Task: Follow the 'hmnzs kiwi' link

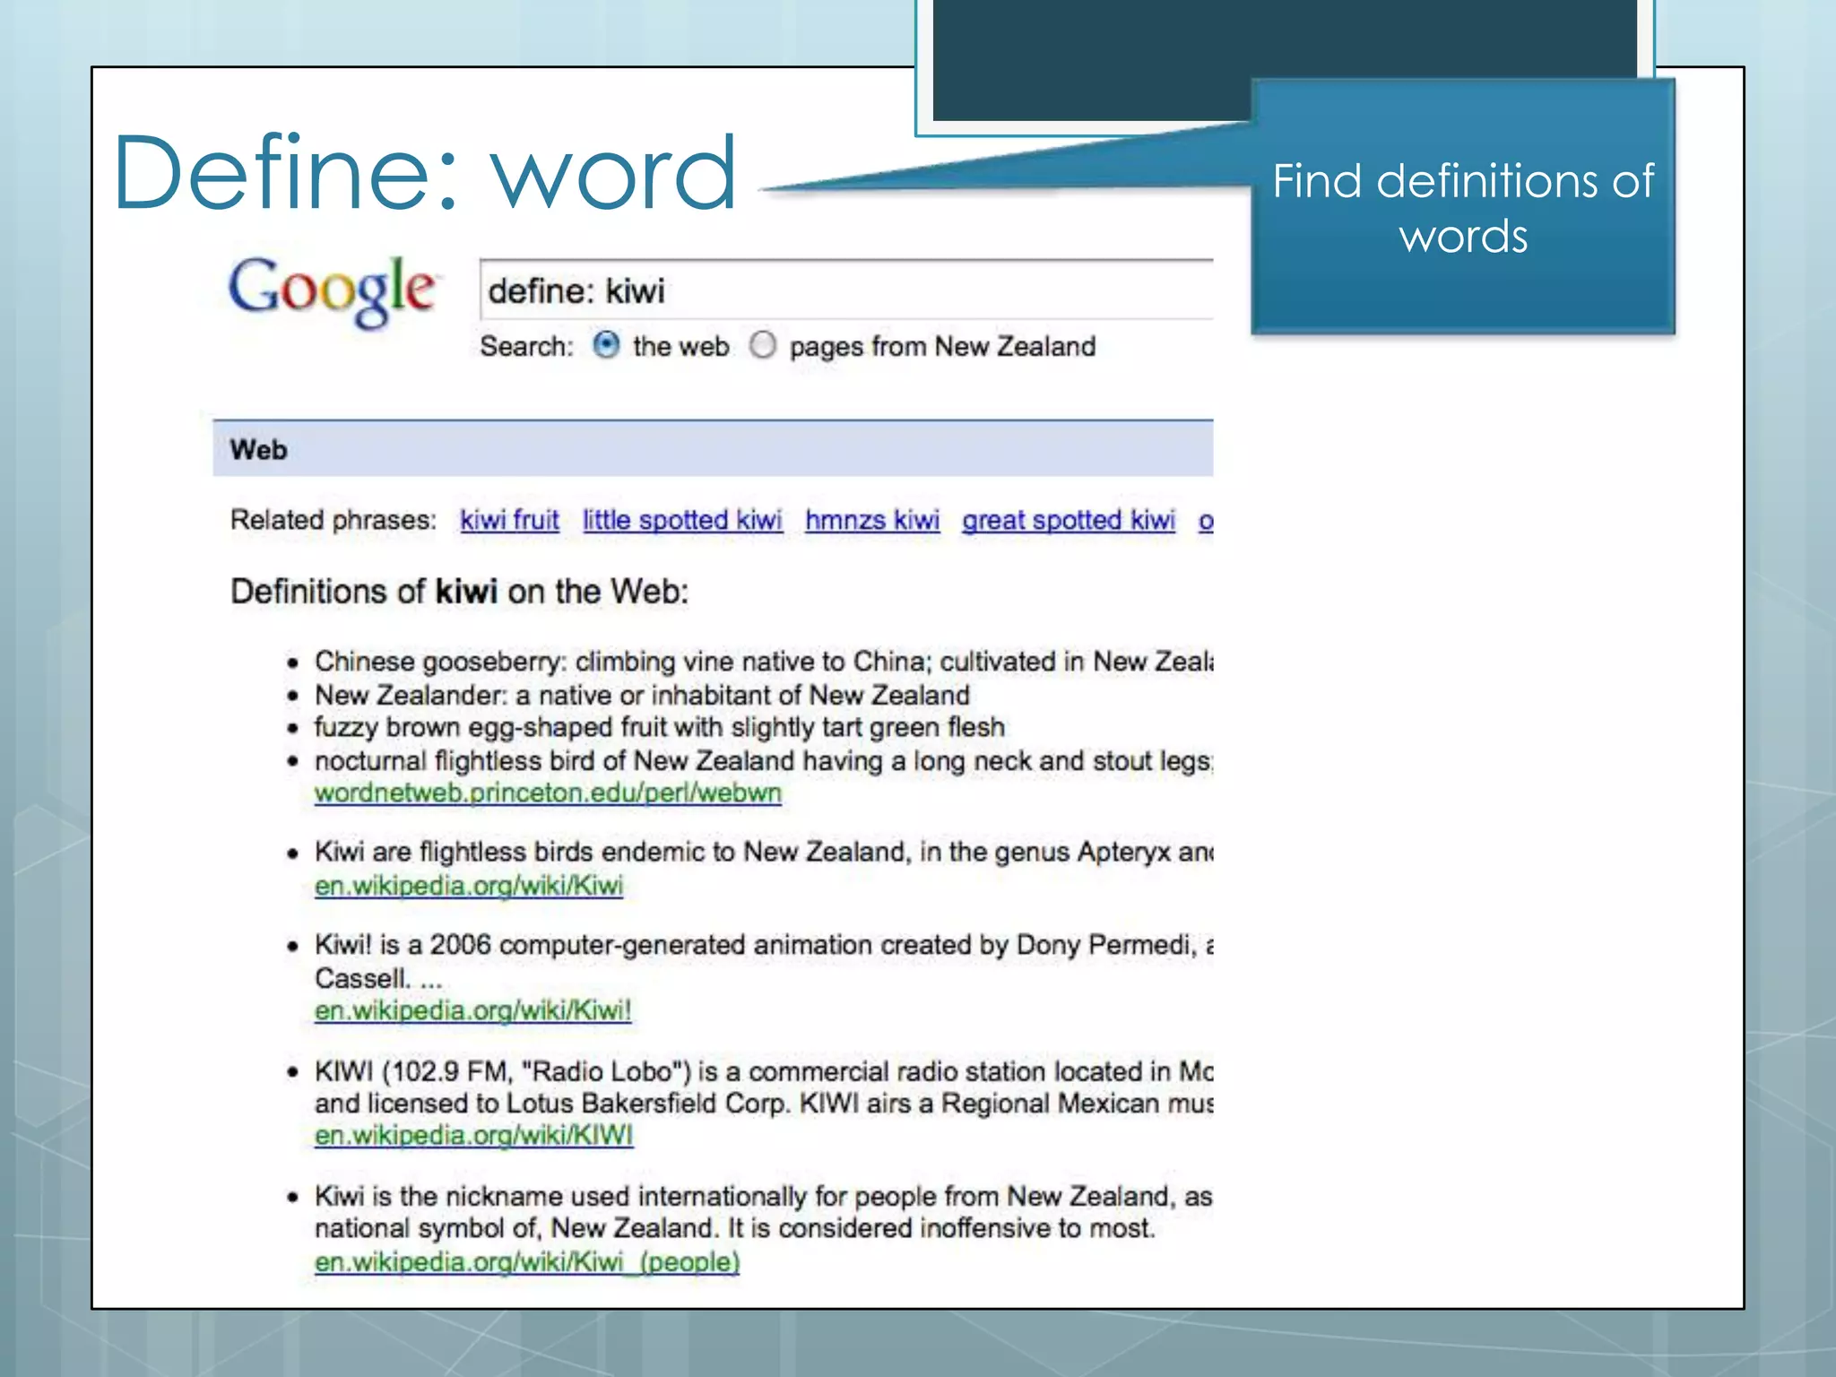Action: 872,520
